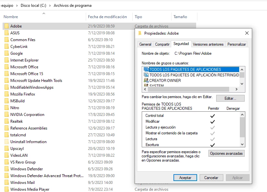Select the Reference Assemblies folder name
The width and height of the screenshot is (267, 192).
click(29, 128)
